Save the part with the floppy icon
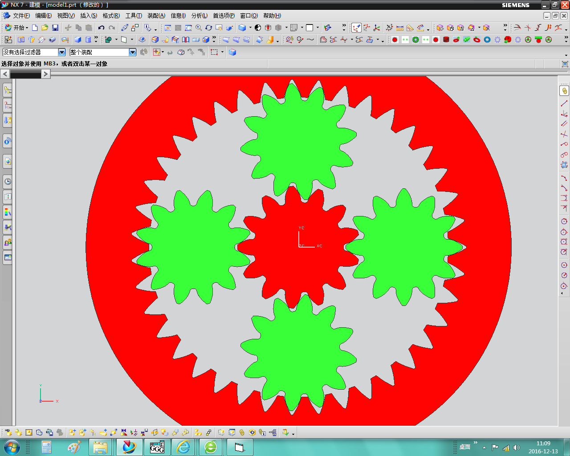This screenshot has width=570, height=456. pyautogui.click(x=55, y=28)
